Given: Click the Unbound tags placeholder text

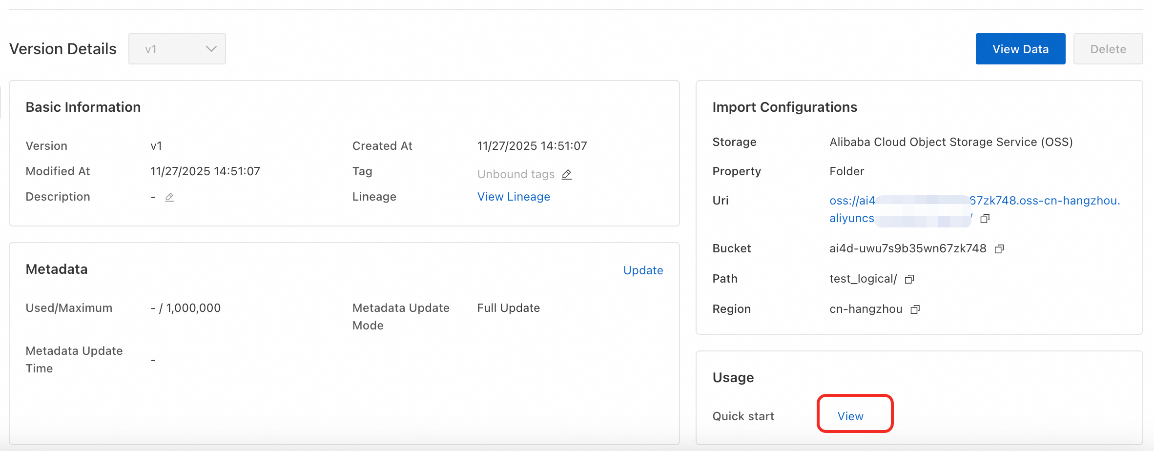Looking at the screenshot, I should pyautogui.click(x=515, y=174).
